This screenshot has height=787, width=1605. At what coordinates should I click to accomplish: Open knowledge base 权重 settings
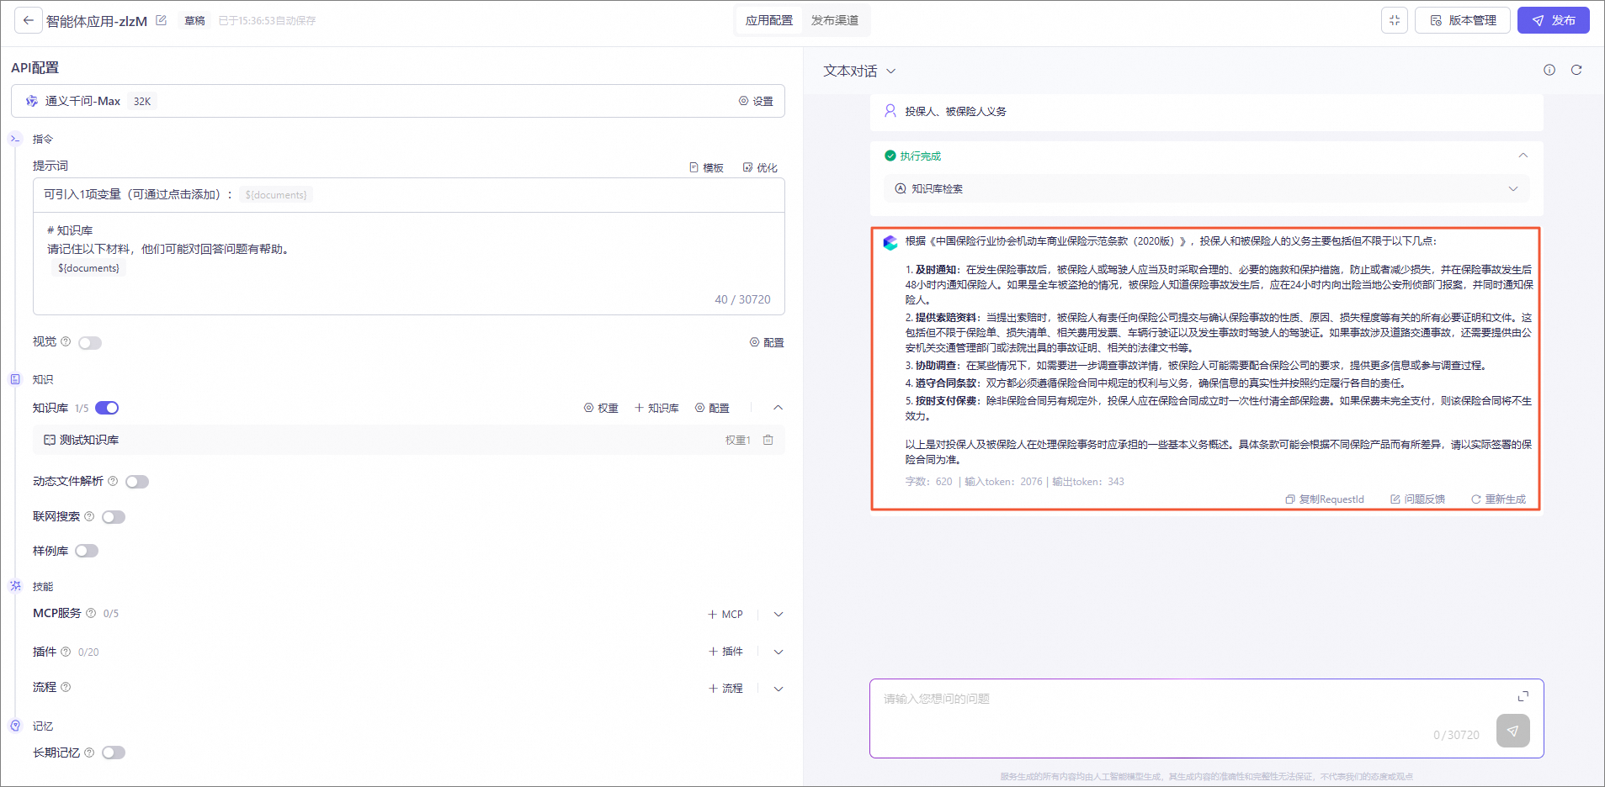tap(601, 408)
